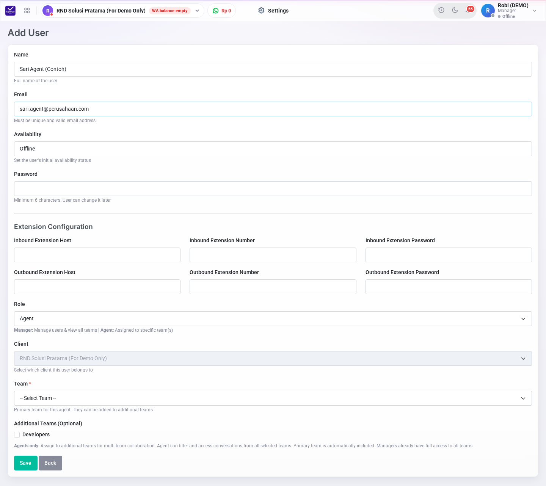The width and height of the screenshot is (546, 486).
Task: Open the Select Team dropdown
Action: coord(273,398)
